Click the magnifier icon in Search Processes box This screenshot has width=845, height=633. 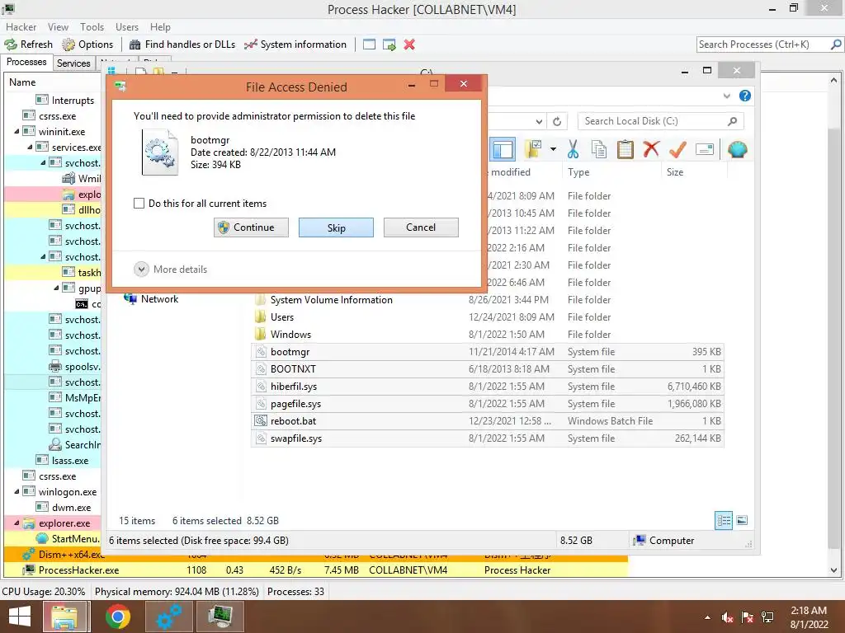click(836, 45)
